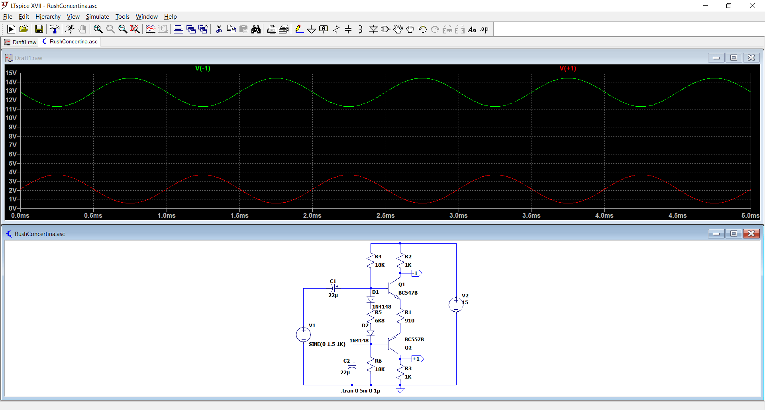Click the green V(-1) trace label
Image resolution: width=765 pixels, height=410 pixels.
(203, 68)
